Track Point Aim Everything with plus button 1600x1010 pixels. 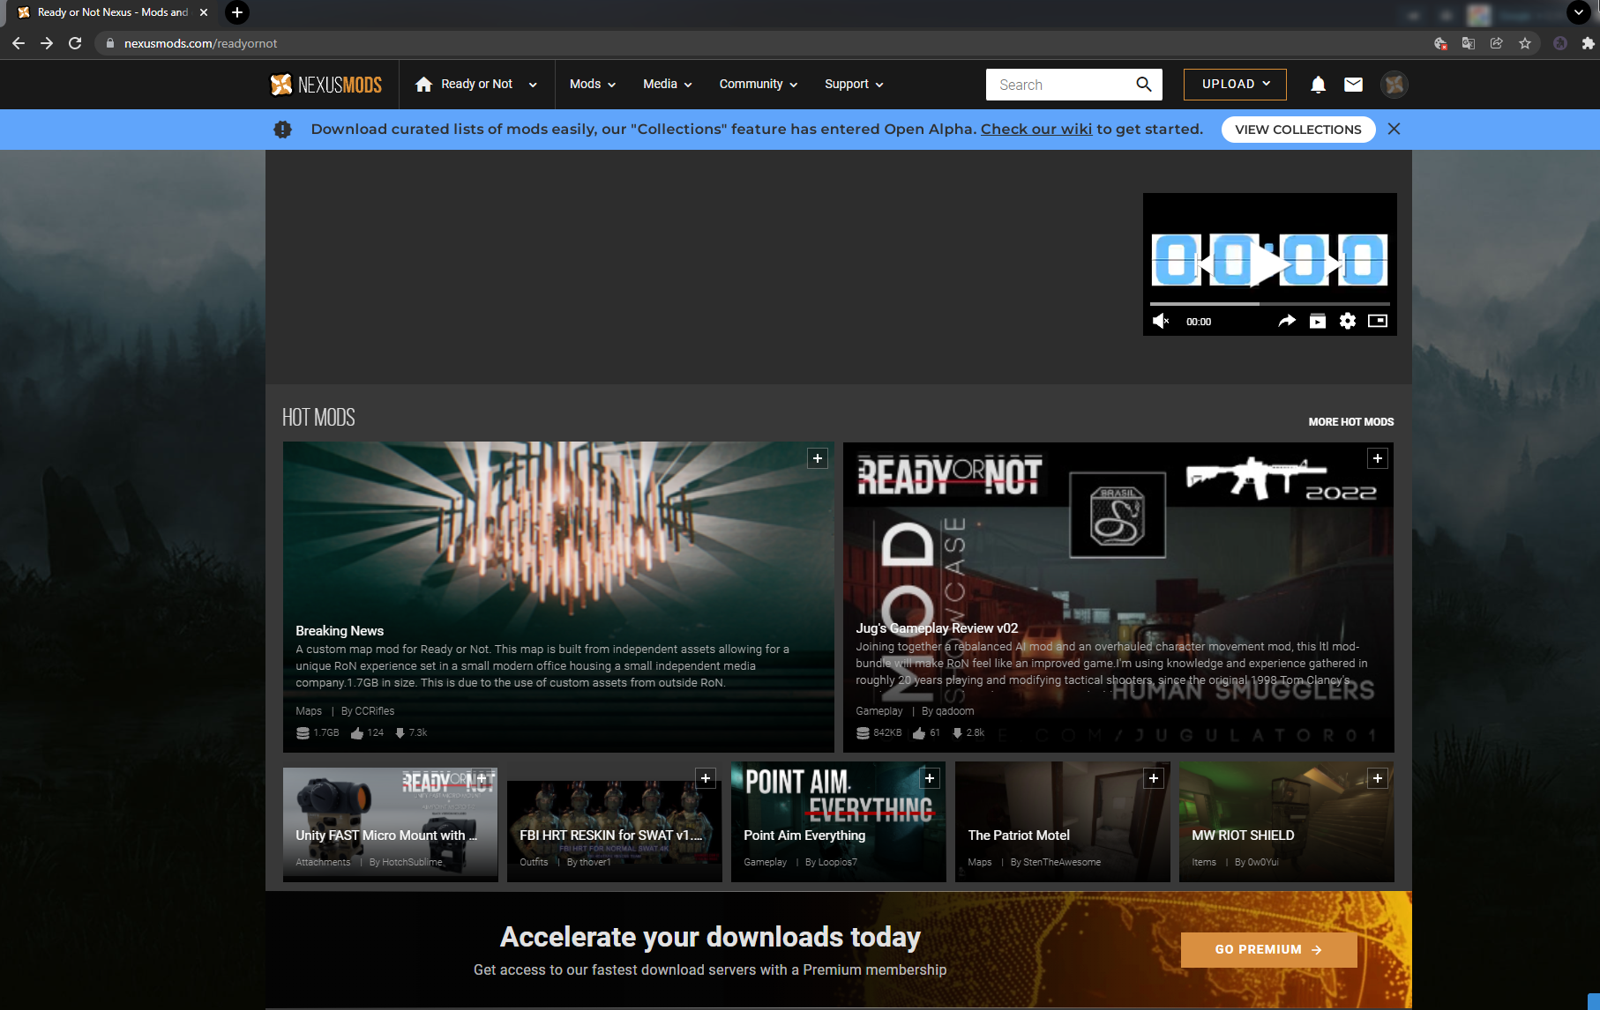pyautogui.click(x=930, y=778)
